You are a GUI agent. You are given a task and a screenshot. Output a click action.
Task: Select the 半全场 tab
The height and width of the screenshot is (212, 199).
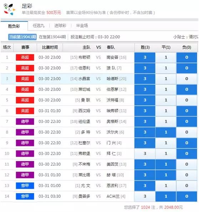(82, 26)
